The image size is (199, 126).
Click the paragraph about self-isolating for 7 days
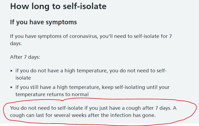[91, 40]
